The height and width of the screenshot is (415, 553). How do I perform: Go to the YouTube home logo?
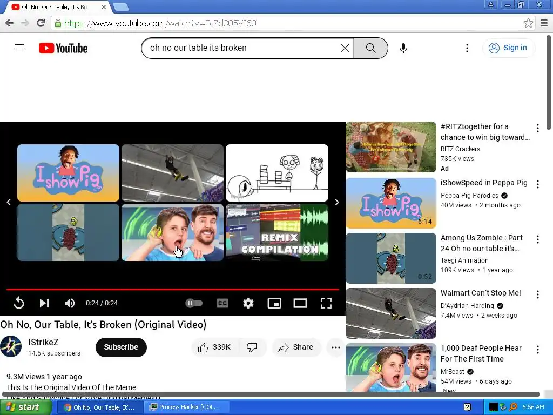point(63,48)
